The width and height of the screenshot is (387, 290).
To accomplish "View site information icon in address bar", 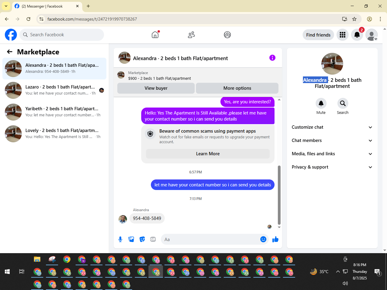I will 41,19.
